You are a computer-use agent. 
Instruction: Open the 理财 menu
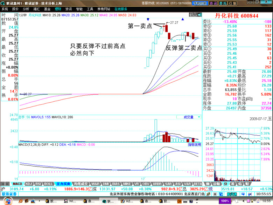(58, 9)
